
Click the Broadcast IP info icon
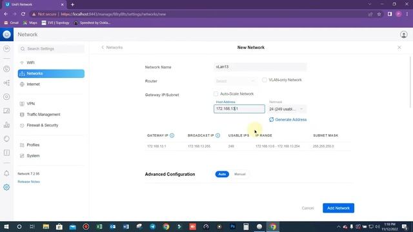[x=218, y=135]
